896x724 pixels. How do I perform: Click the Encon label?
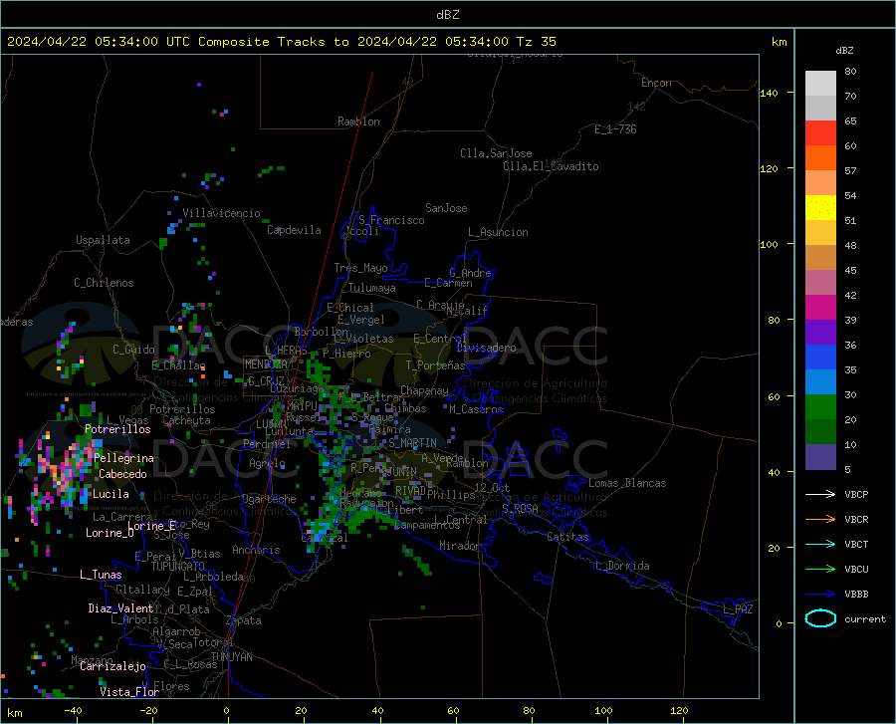pyautogui.click(x=656, y=83)
